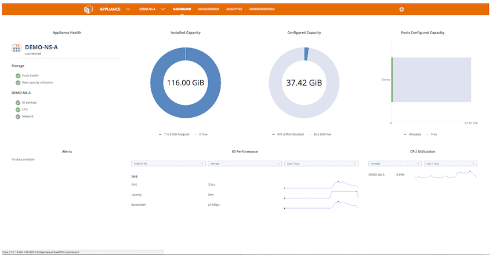493x258 pixels.
Task: Click the Raw capacity utilization status icon
Action: point(18,82)
